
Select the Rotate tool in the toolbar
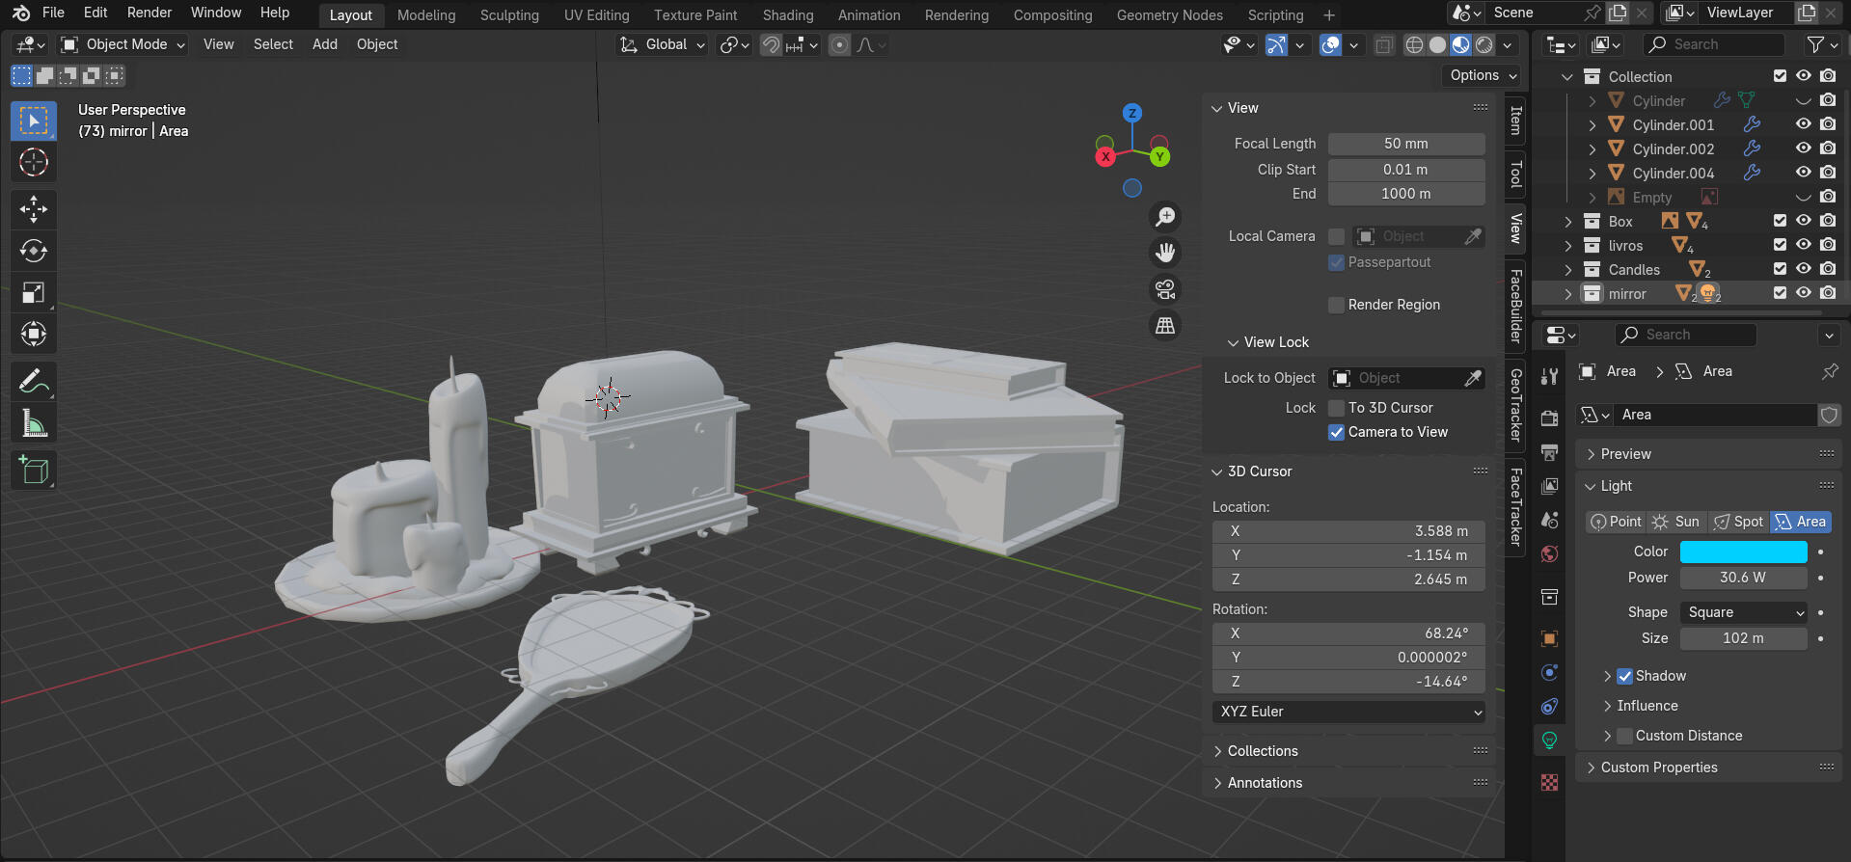(x=34, y=251)
